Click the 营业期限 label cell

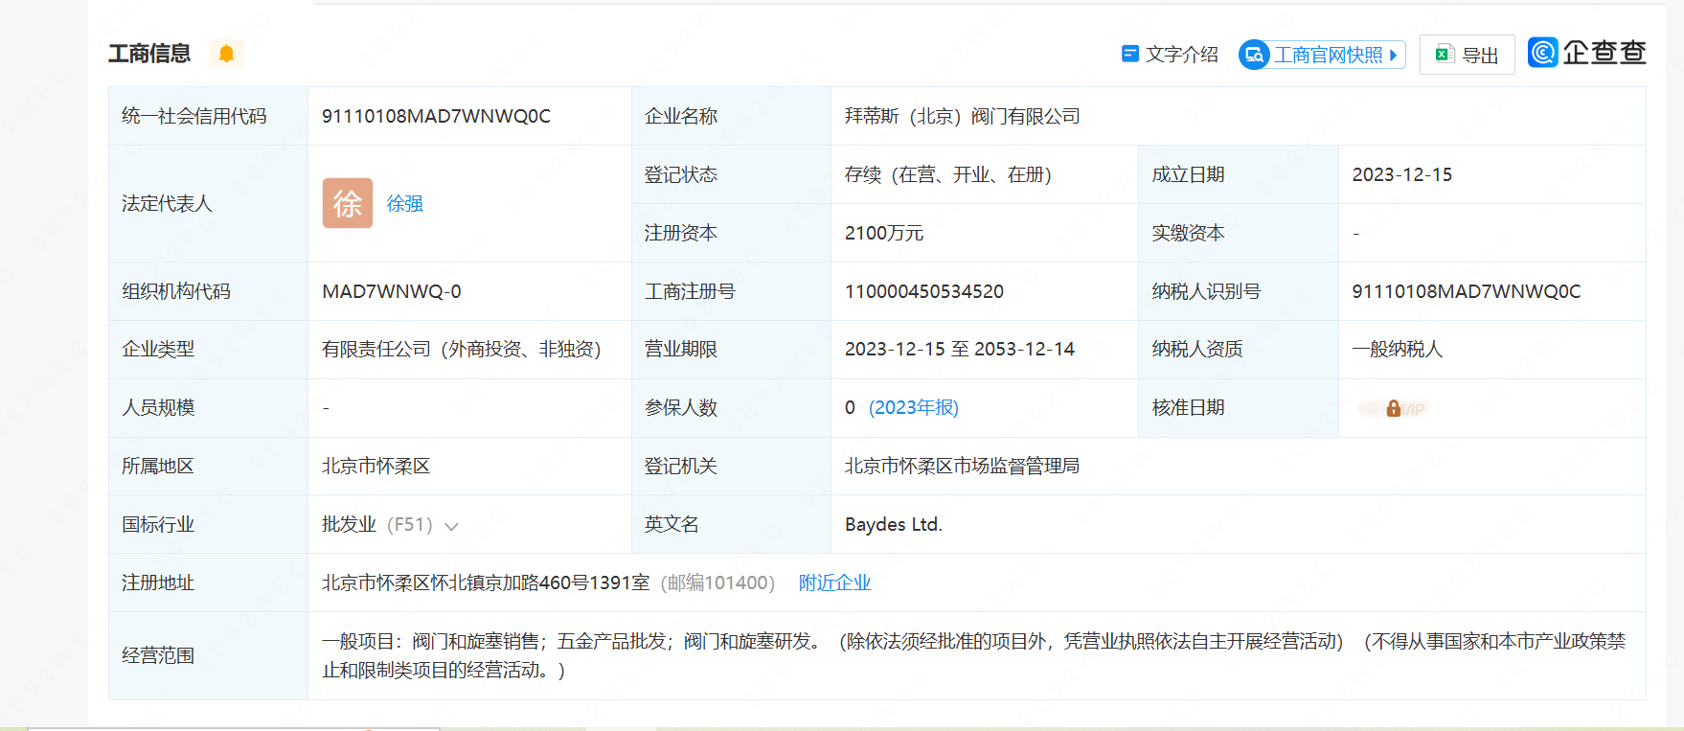(x=731, y=349)
